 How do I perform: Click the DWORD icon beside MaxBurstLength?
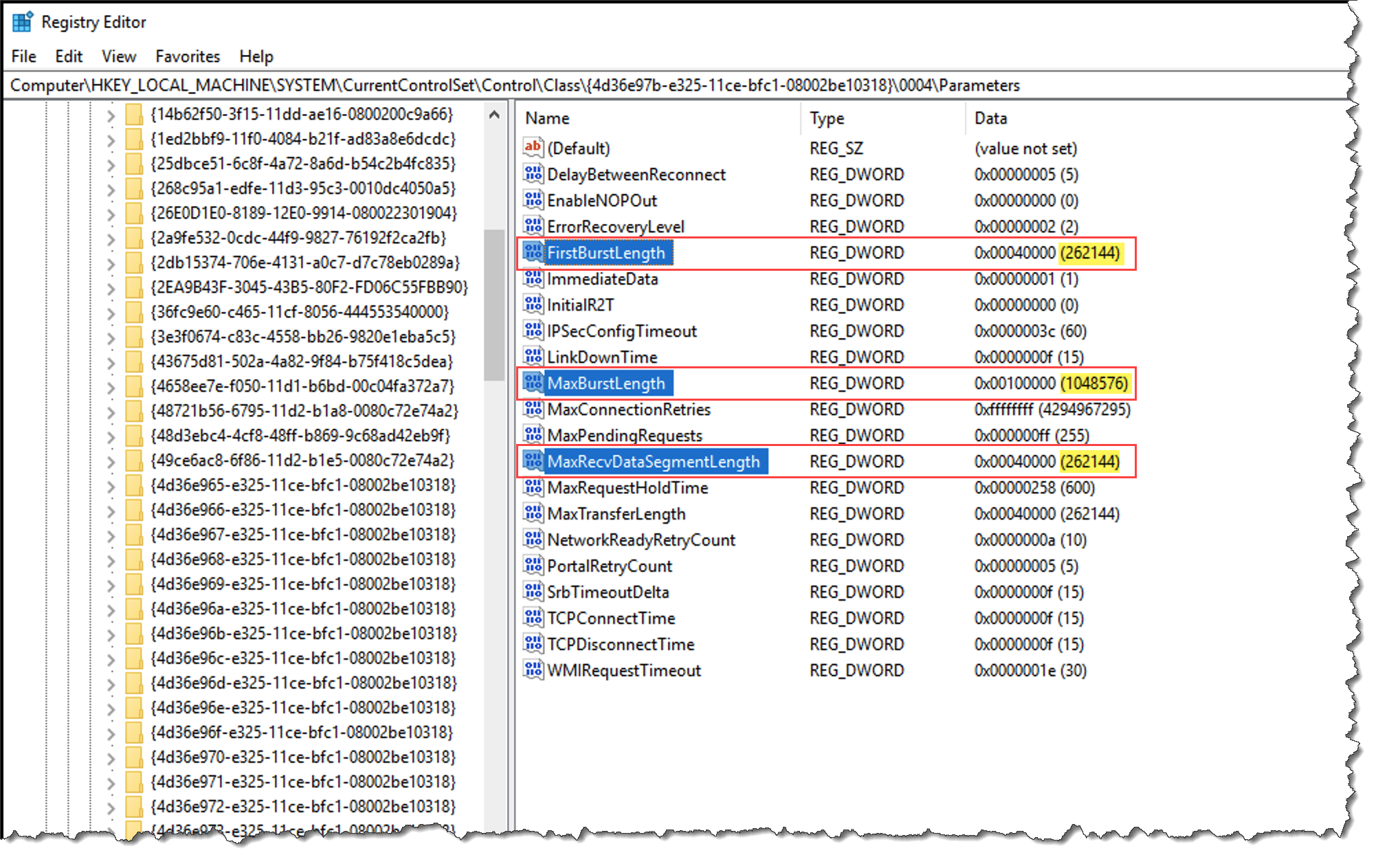click(533, 383)
